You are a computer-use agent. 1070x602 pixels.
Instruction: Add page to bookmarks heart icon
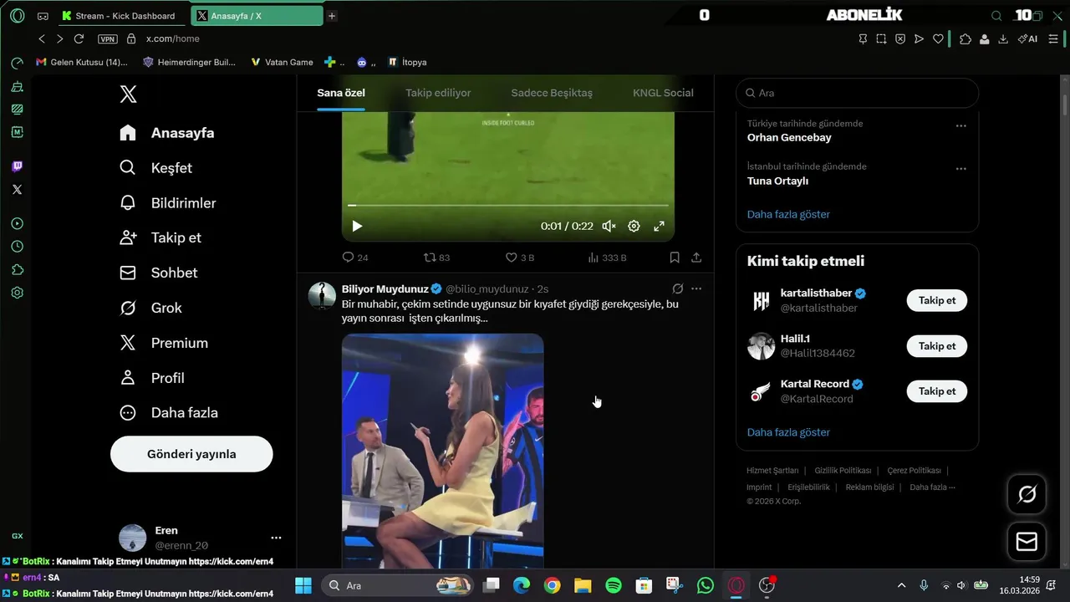tap(938, 38)
